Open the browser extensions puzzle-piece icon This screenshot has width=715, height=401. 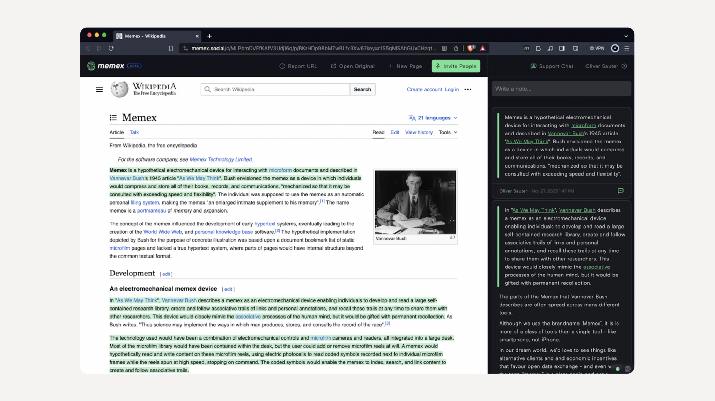pos(538,48)
